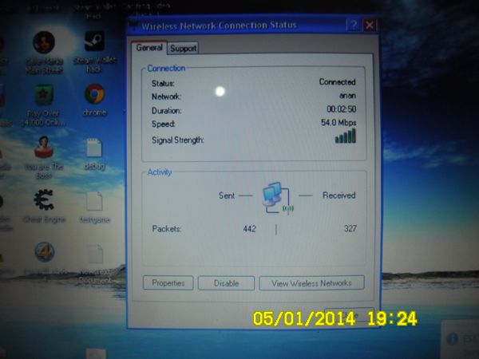Click the duration value 00:02:50

[x=341, y=109]
